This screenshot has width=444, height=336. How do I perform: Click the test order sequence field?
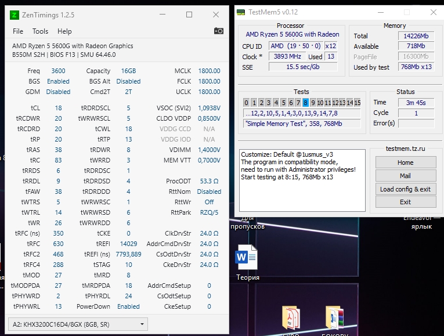tap(302, 113)
